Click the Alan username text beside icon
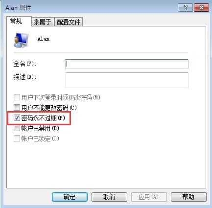This screenshot has height=208, width=212. pos(44,39)
